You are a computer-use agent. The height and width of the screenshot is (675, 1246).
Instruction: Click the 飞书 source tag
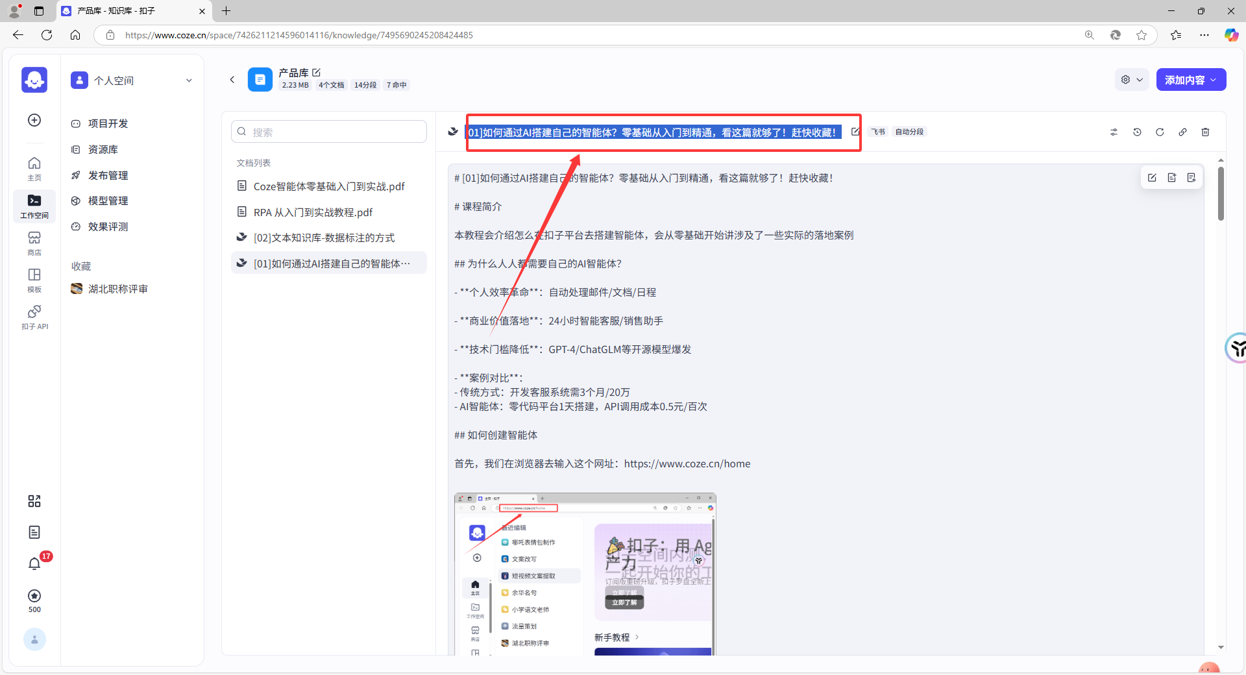877,132
